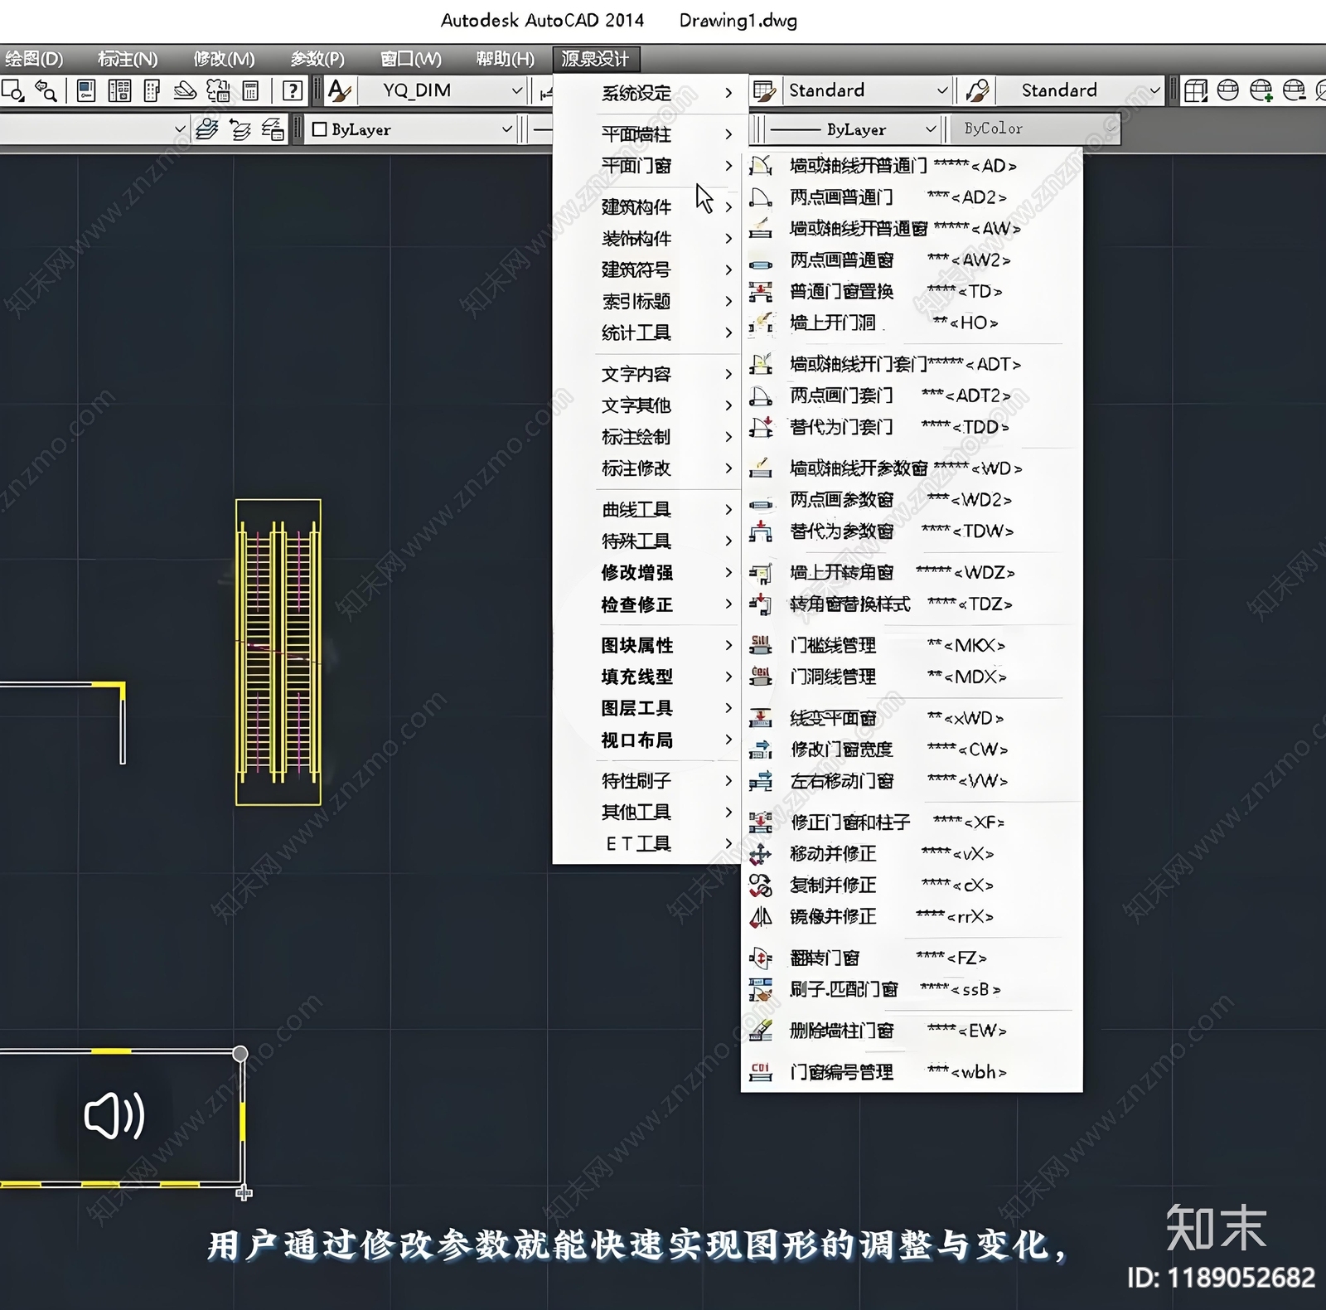Screen dimensions: 1326x1310
Task: Select 墙或轴线开普通门 <AD> command
Action: pyautogui.click(x=912, y=166)
